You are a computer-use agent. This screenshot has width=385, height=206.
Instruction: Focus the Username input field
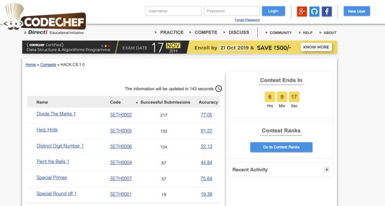coord(173,11)
